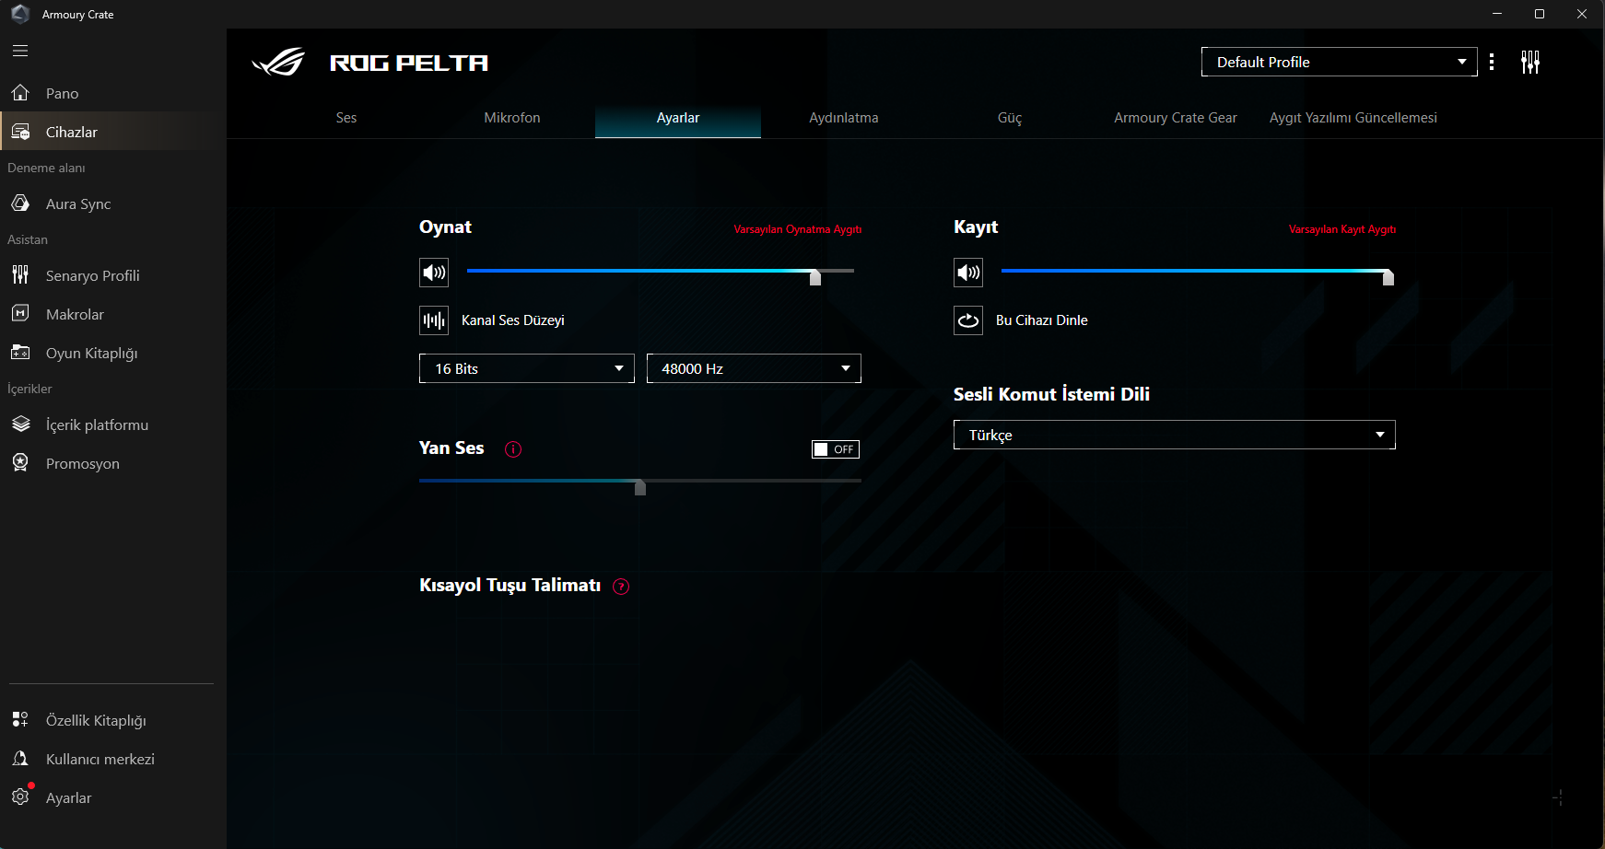This screenshot has width=1605, height=849.
Task: Click the İçerik platformu label
Action: [98, 424]
